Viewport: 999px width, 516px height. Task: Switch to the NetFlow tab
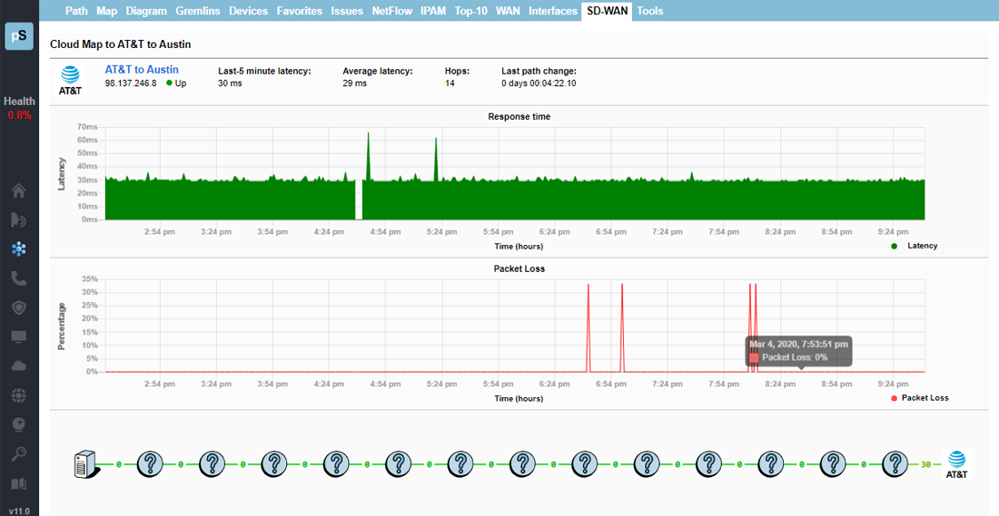[392, 11]
